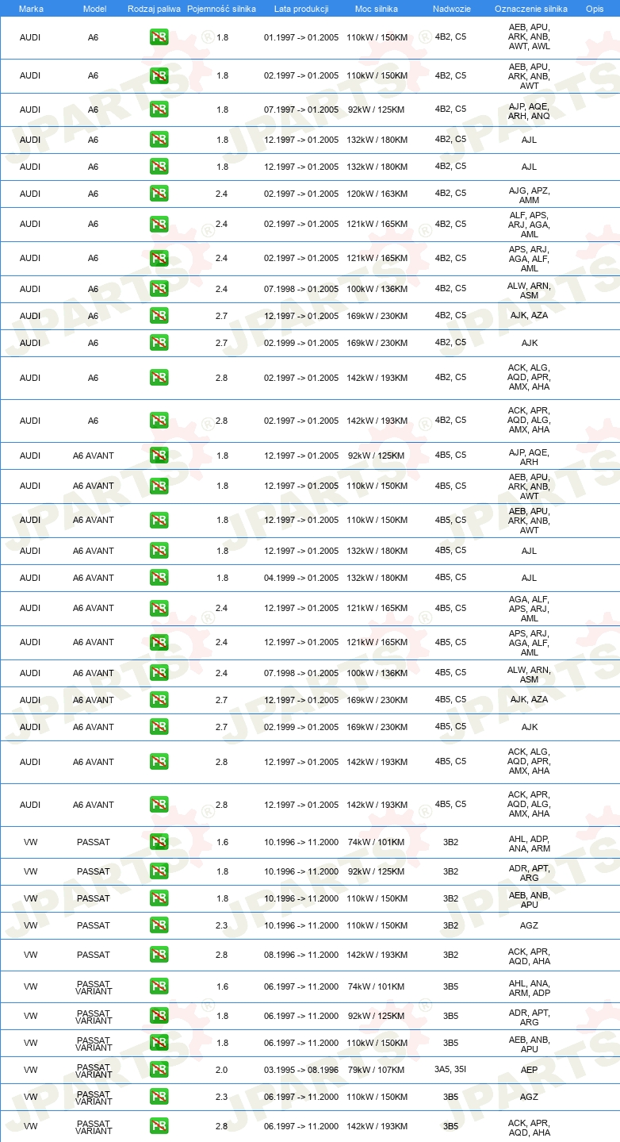Select "AEB, ANB, APU" in PASSAT VARIANT row
620x1142 pixels.
[x=529, y=1044]
